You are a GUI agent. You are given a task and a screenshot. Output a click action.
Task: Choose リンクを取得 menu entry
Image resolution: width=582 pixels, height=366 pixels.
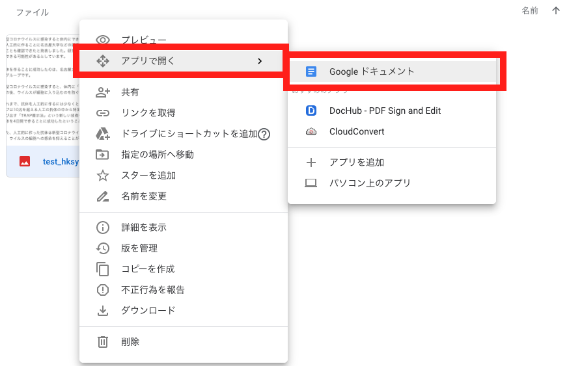pos(184,112)
